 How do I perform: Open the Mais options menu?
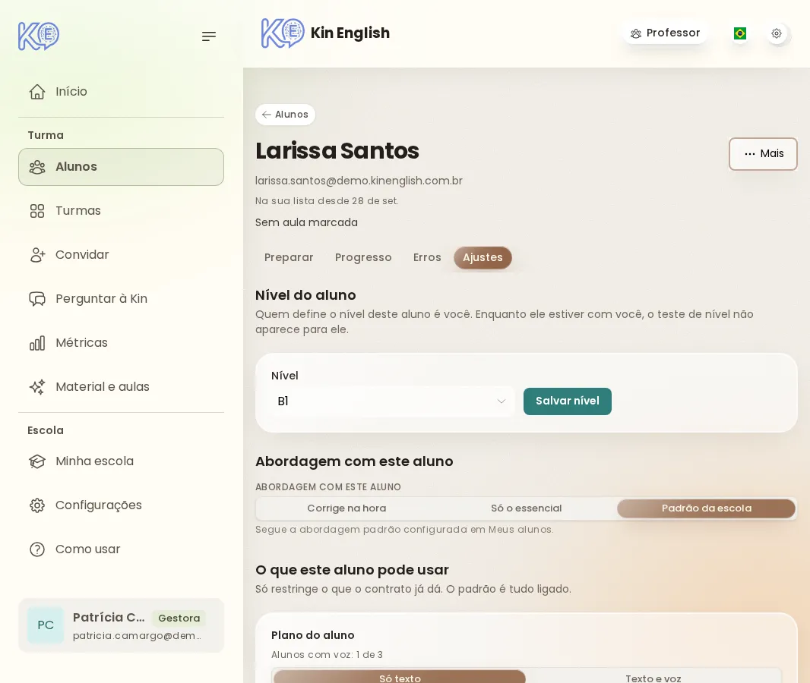click(763, 154)
